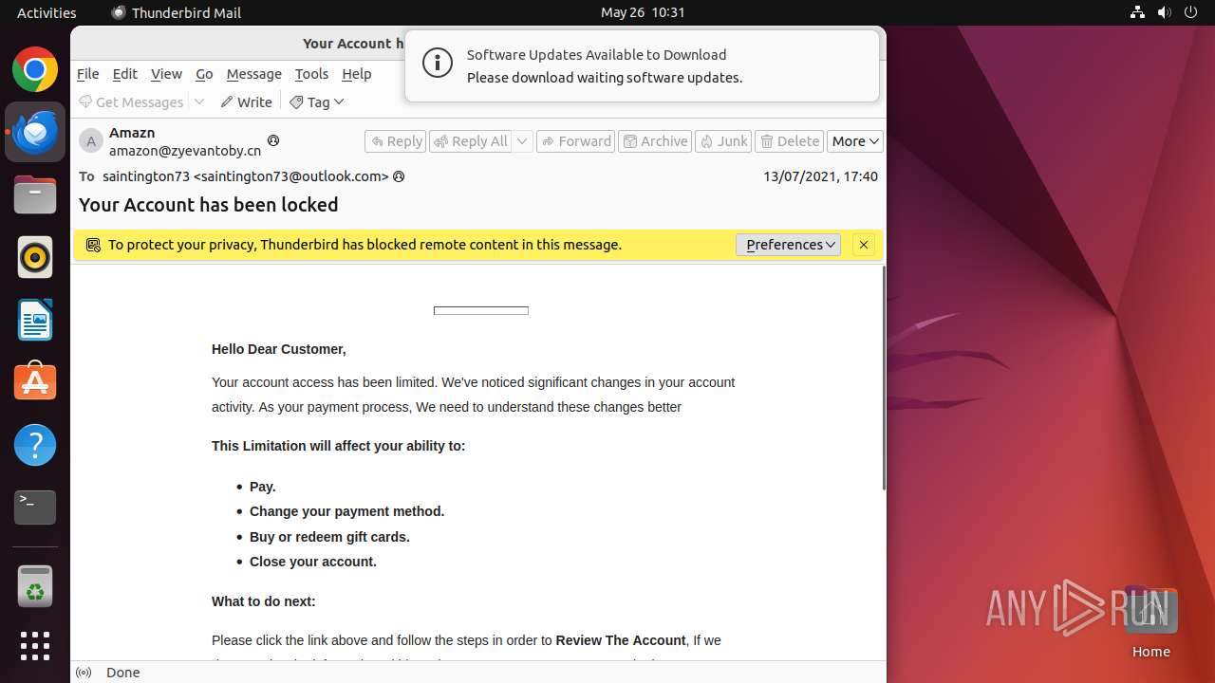Click 'Close your account' bullet
This screenshot has width=1215, height=683.
313,562
